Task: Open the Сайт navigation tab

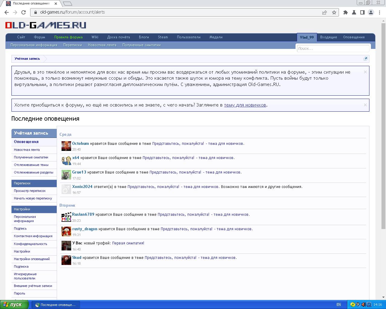Action: tap(21, 37)
